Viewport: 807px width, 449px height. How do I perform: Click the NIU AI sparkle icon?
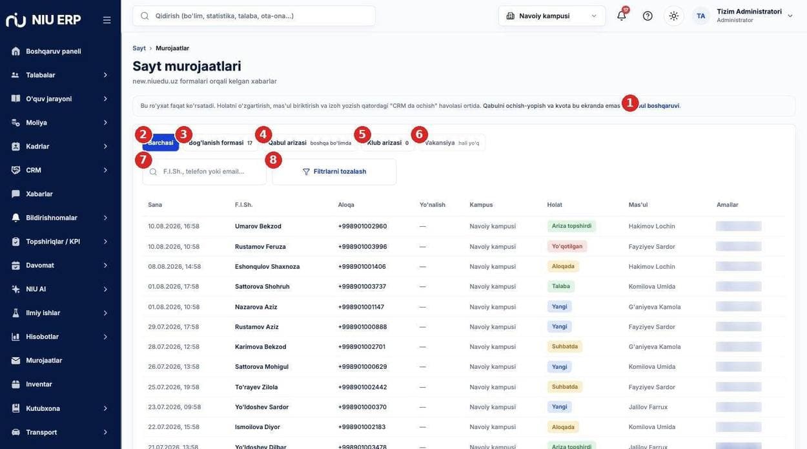click(15, 289)
